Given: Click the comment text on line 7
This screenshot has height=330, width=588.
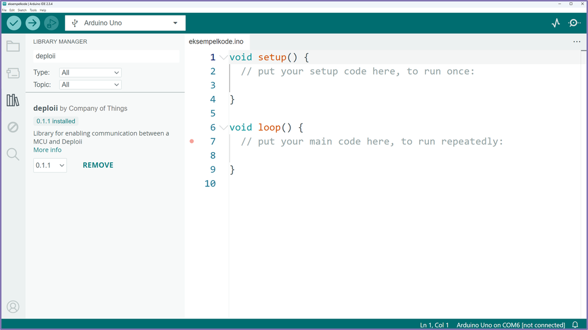Looking at the screenshot, I should click(372, 141).
